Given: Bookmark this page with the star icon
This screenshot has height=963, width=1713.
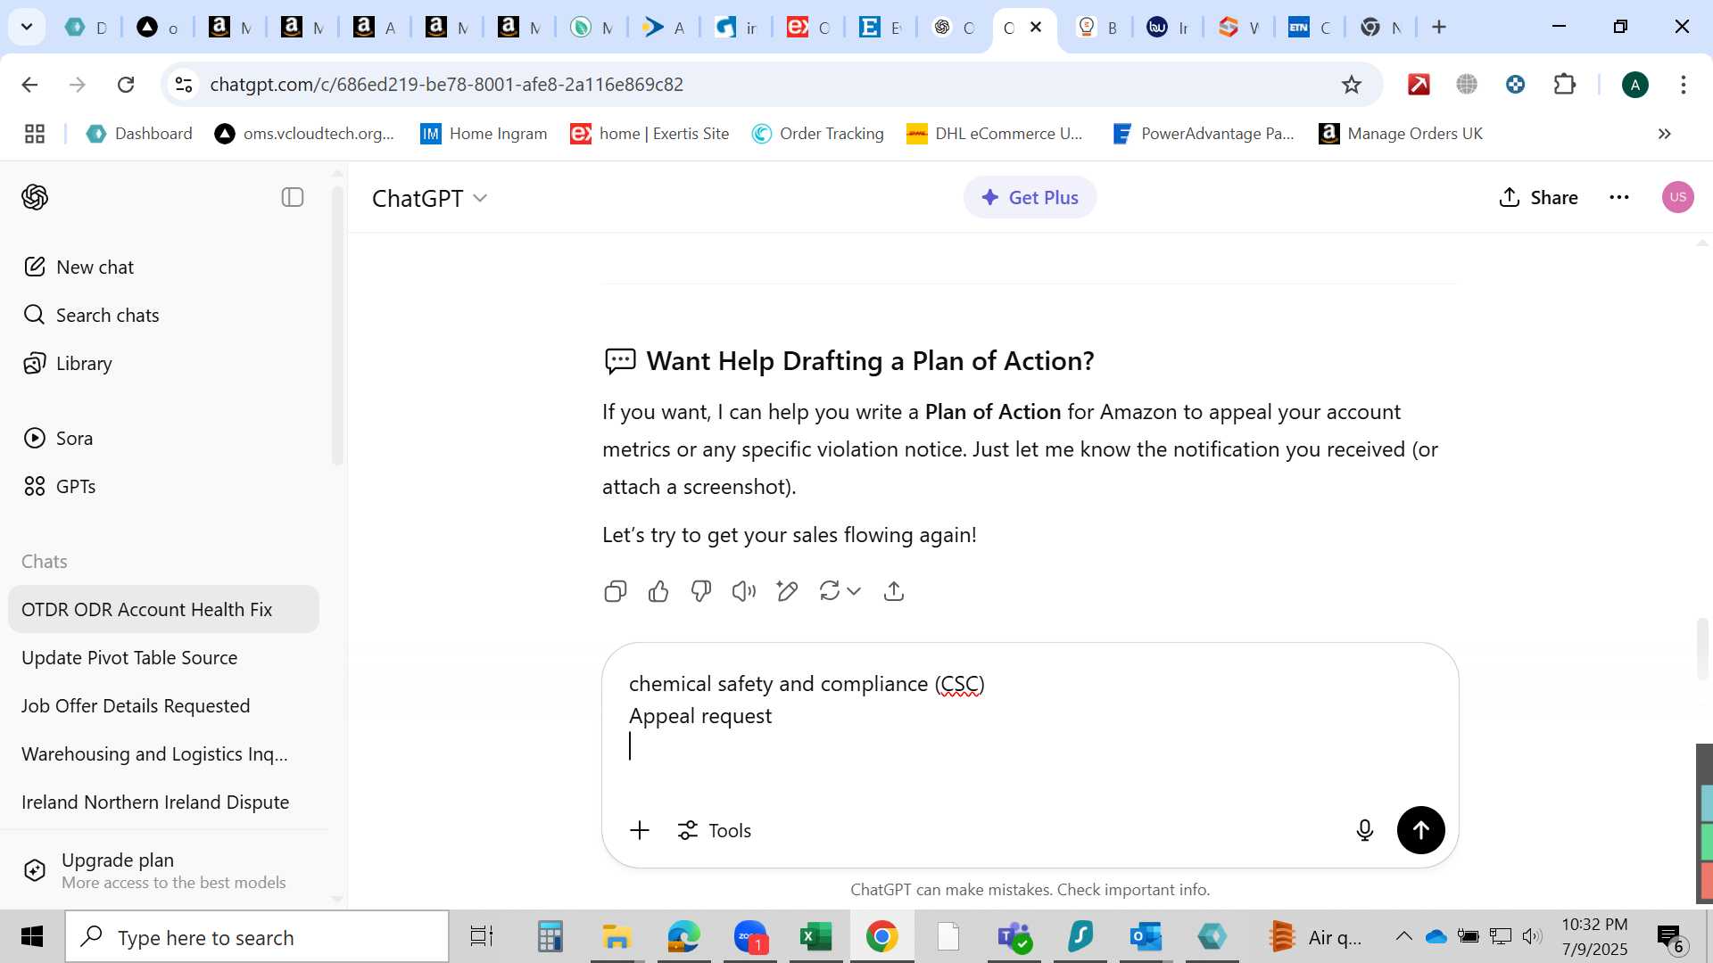Looking at the screenshot, I should [1352, 85].
